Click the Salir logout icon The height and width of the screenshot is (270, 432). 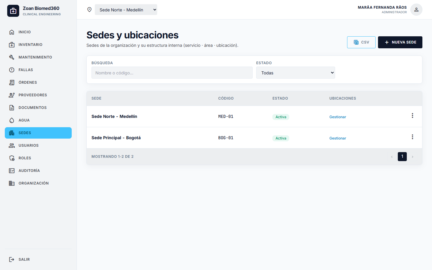tap(12, 259)
